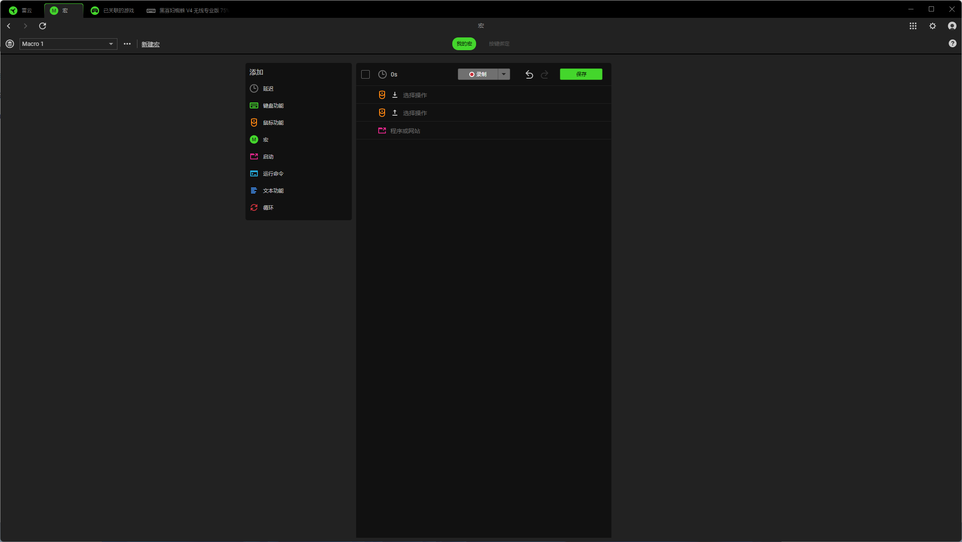Add 键盘功能 keyboard function

coord(273,105)
